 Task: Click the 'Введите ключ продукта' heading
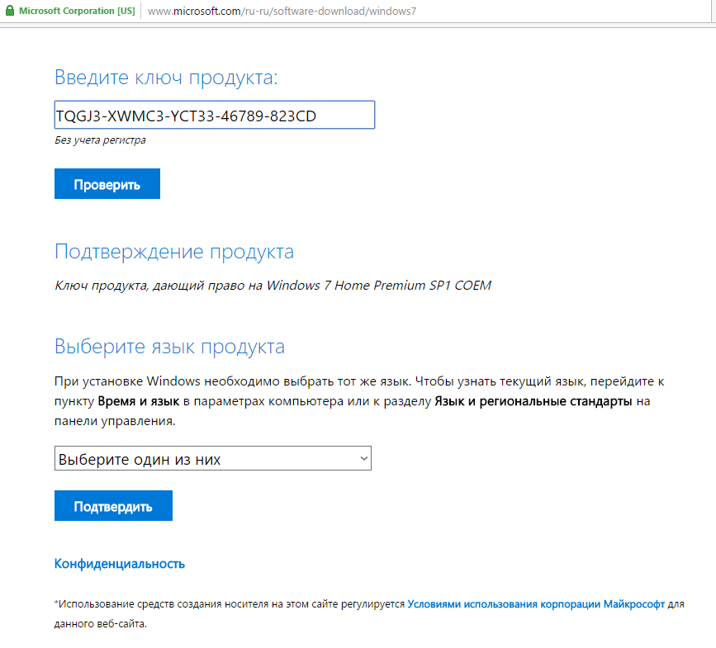coord(166,78)
